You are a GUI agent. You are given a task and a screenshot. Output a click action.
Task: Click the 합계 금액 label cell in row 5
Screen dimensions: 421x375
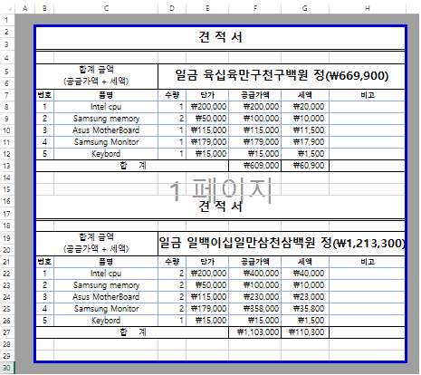[97, 76]
